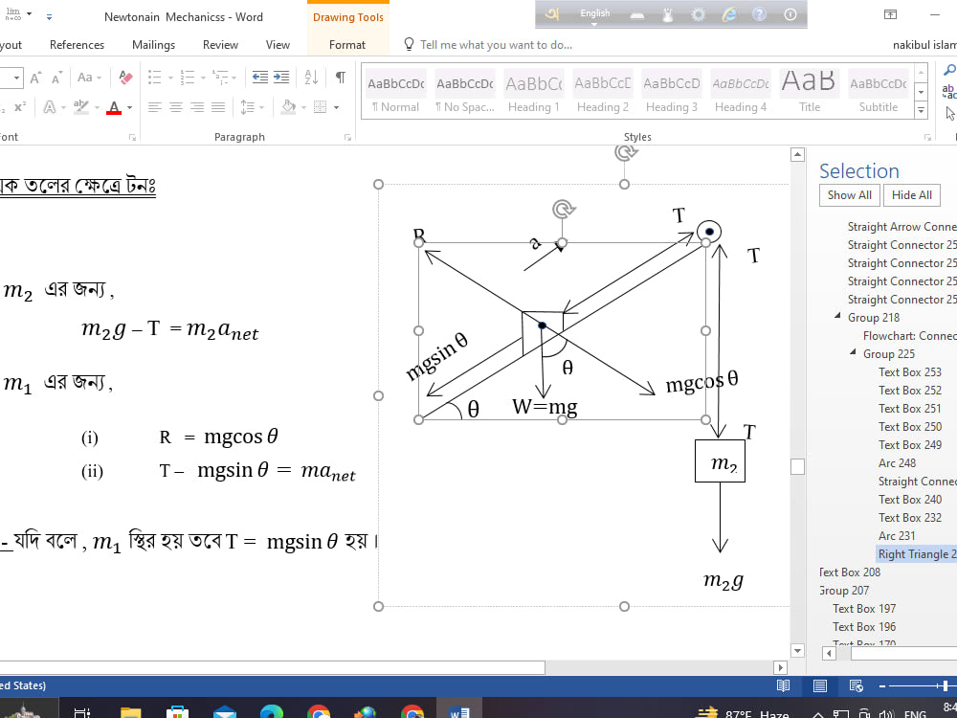This screenshot has height=718, width=957.
Task: Apply text highlight color
Action: pos(79,106)
